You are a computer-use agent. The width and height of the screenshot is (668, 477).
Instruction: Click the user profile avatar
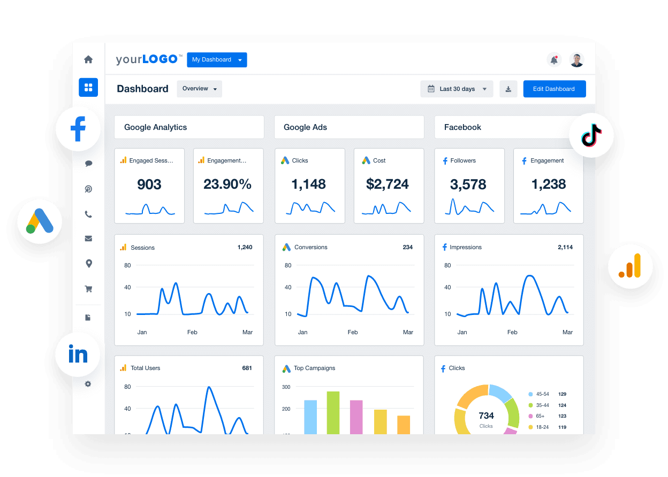click(576, 60)
